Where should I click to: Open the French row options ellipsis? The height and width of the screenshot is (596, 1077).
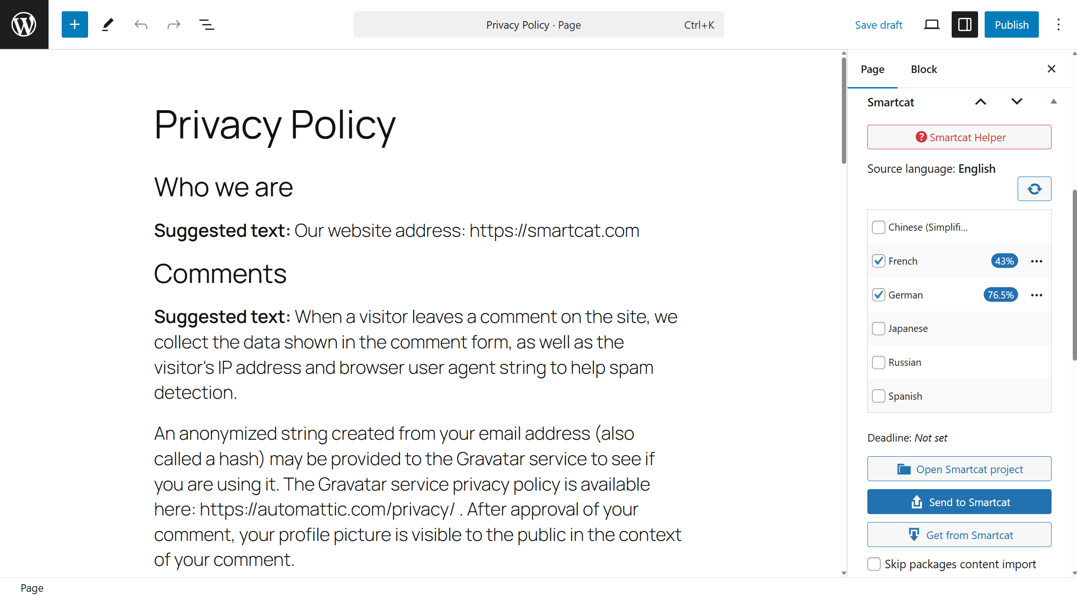point(1036,261)
